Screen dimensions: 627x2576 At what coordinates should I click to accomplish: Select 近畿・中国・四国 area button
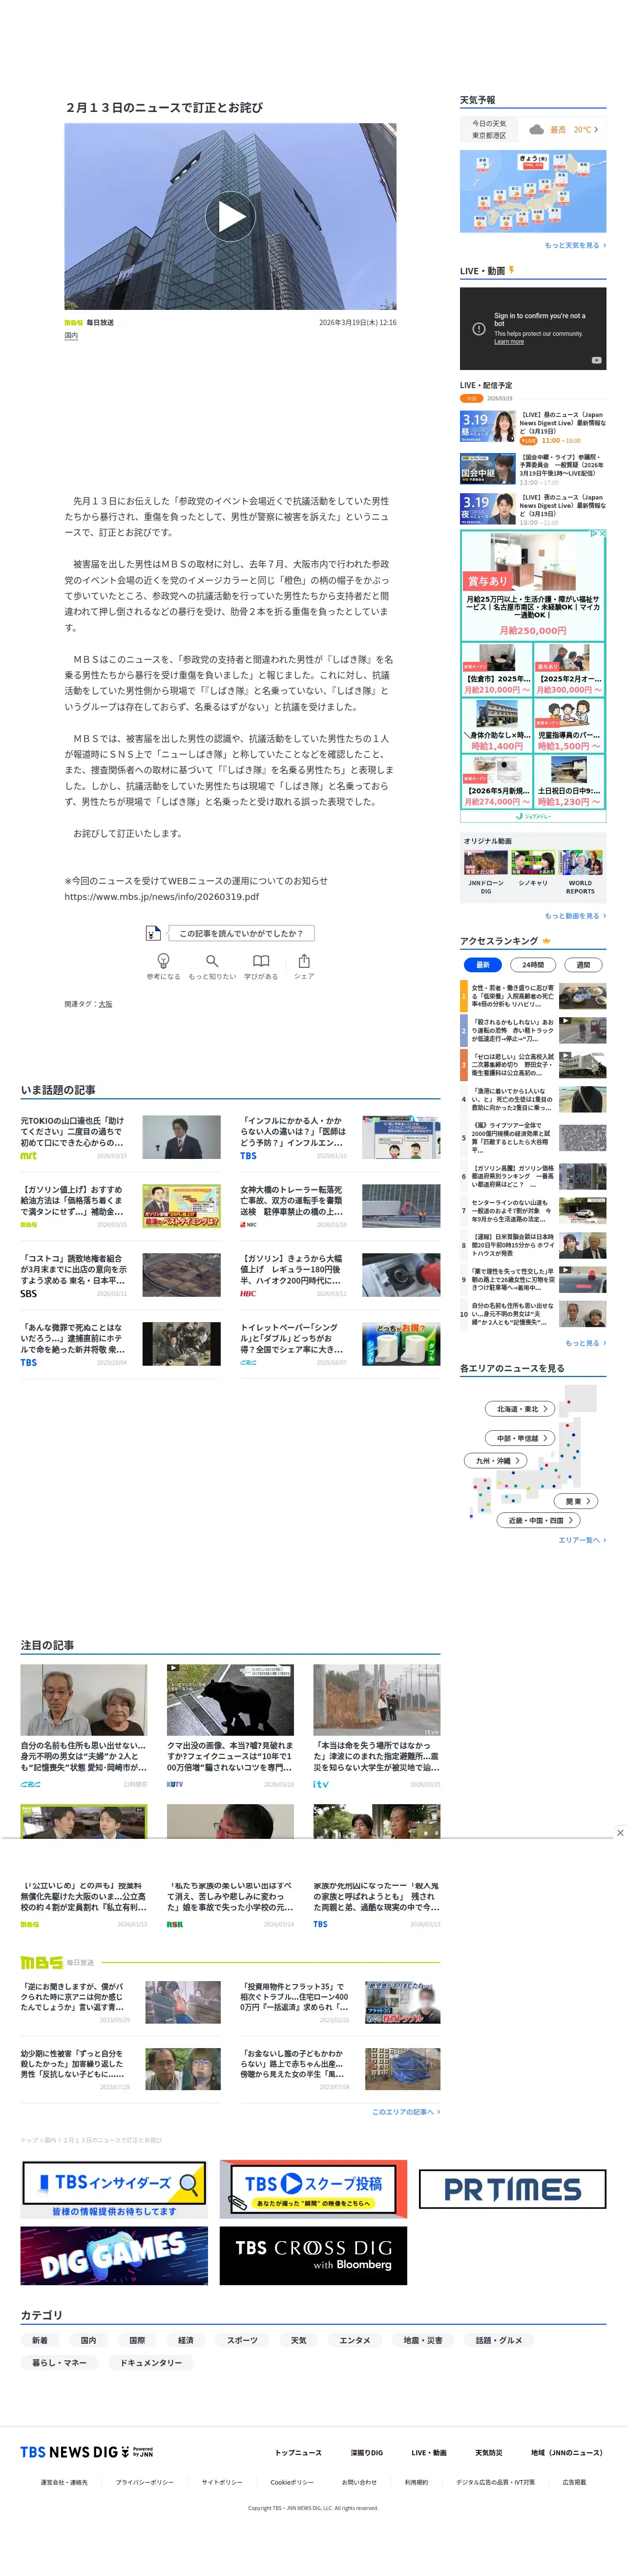coord(539,1520)
